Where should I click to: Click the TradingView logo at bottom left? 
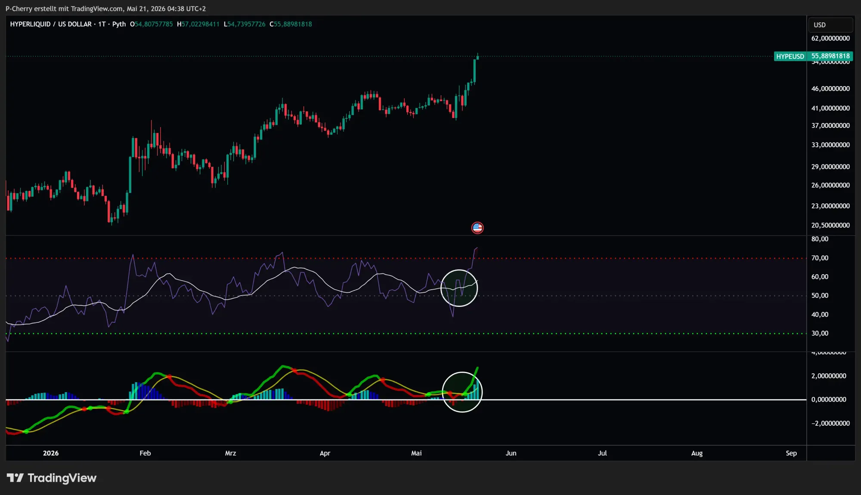(x=52, y=478)
